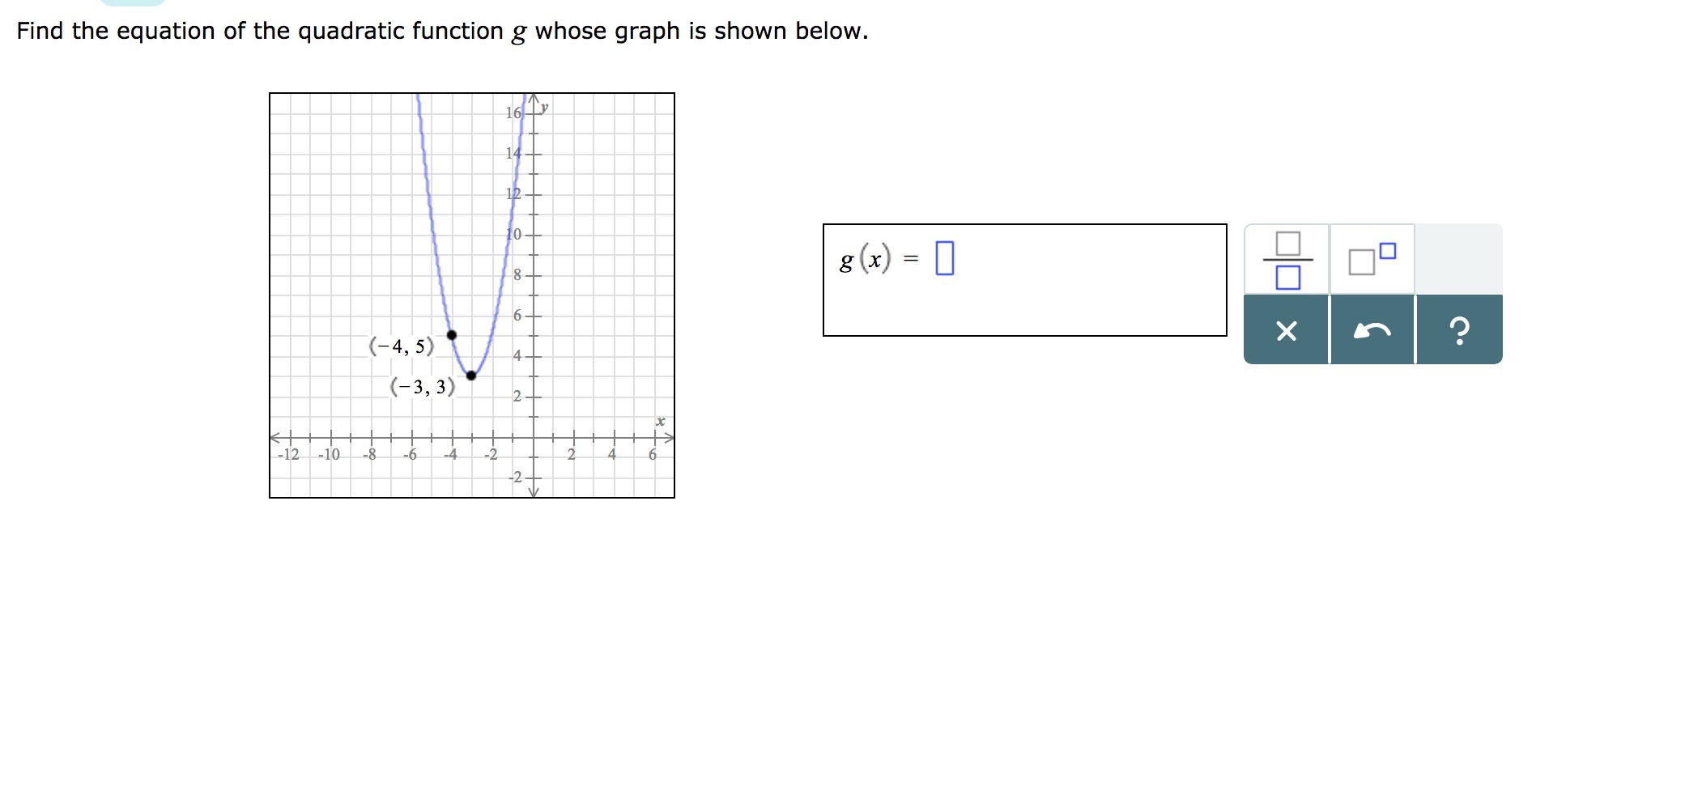Image resolution: width=1702 pixels, height=811 pixels.
Task: Click the 10 tick label on y-axis
Action: [514, 235]
